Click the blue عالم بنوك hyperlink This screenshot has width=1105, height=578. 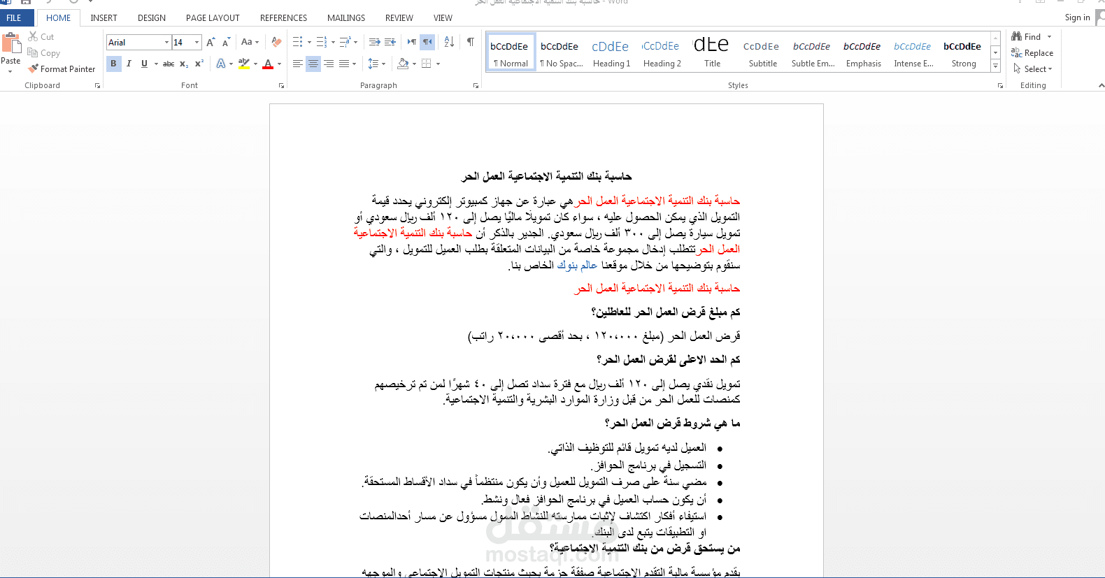click(x=576, y=265)
